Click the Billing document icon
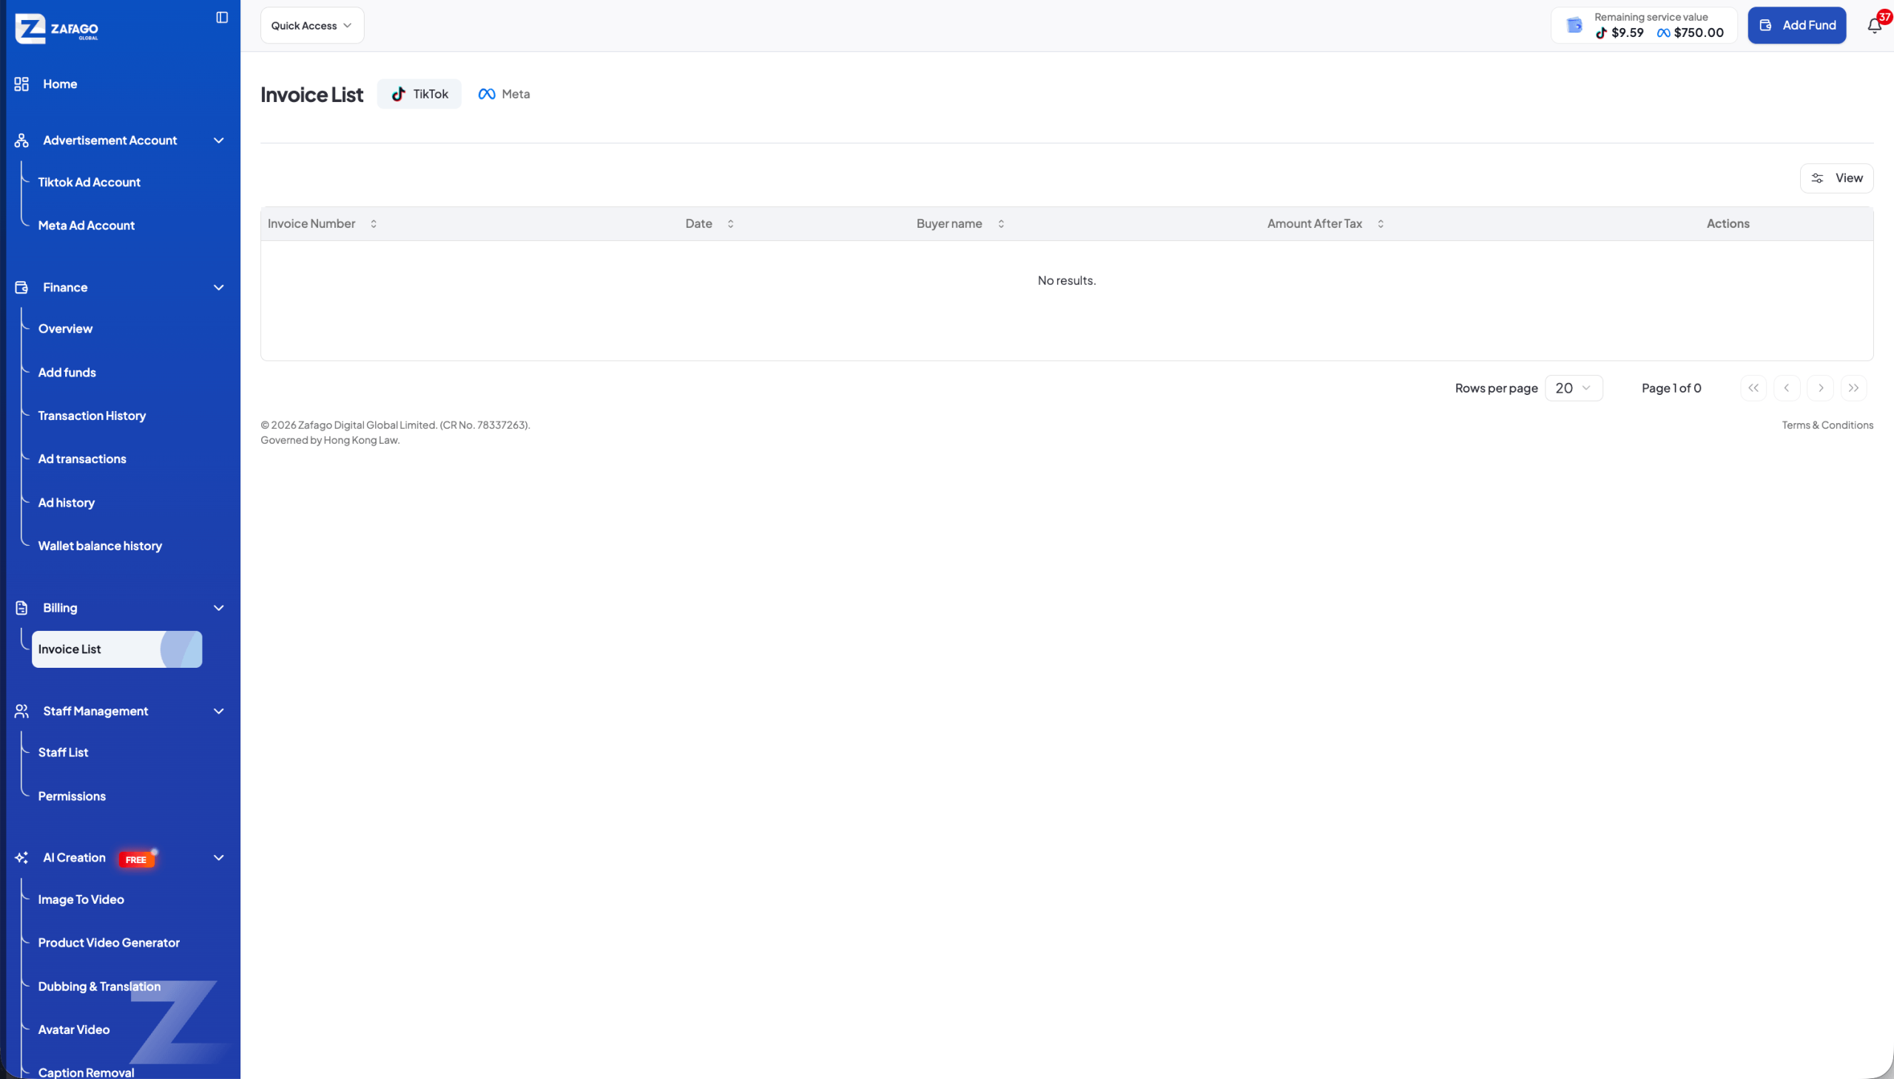The image size is (1894, 1079). tap(21, 608)
